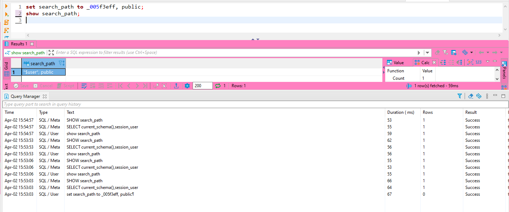509x212 pixels.
Task: Open Query Manager view menu dots
Action: pyautogui.click(x=487, y=96)
